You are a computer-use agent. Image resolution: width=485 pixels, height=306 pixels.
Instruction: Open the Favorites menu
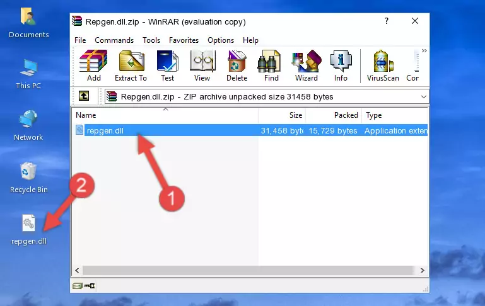point(184,40)
